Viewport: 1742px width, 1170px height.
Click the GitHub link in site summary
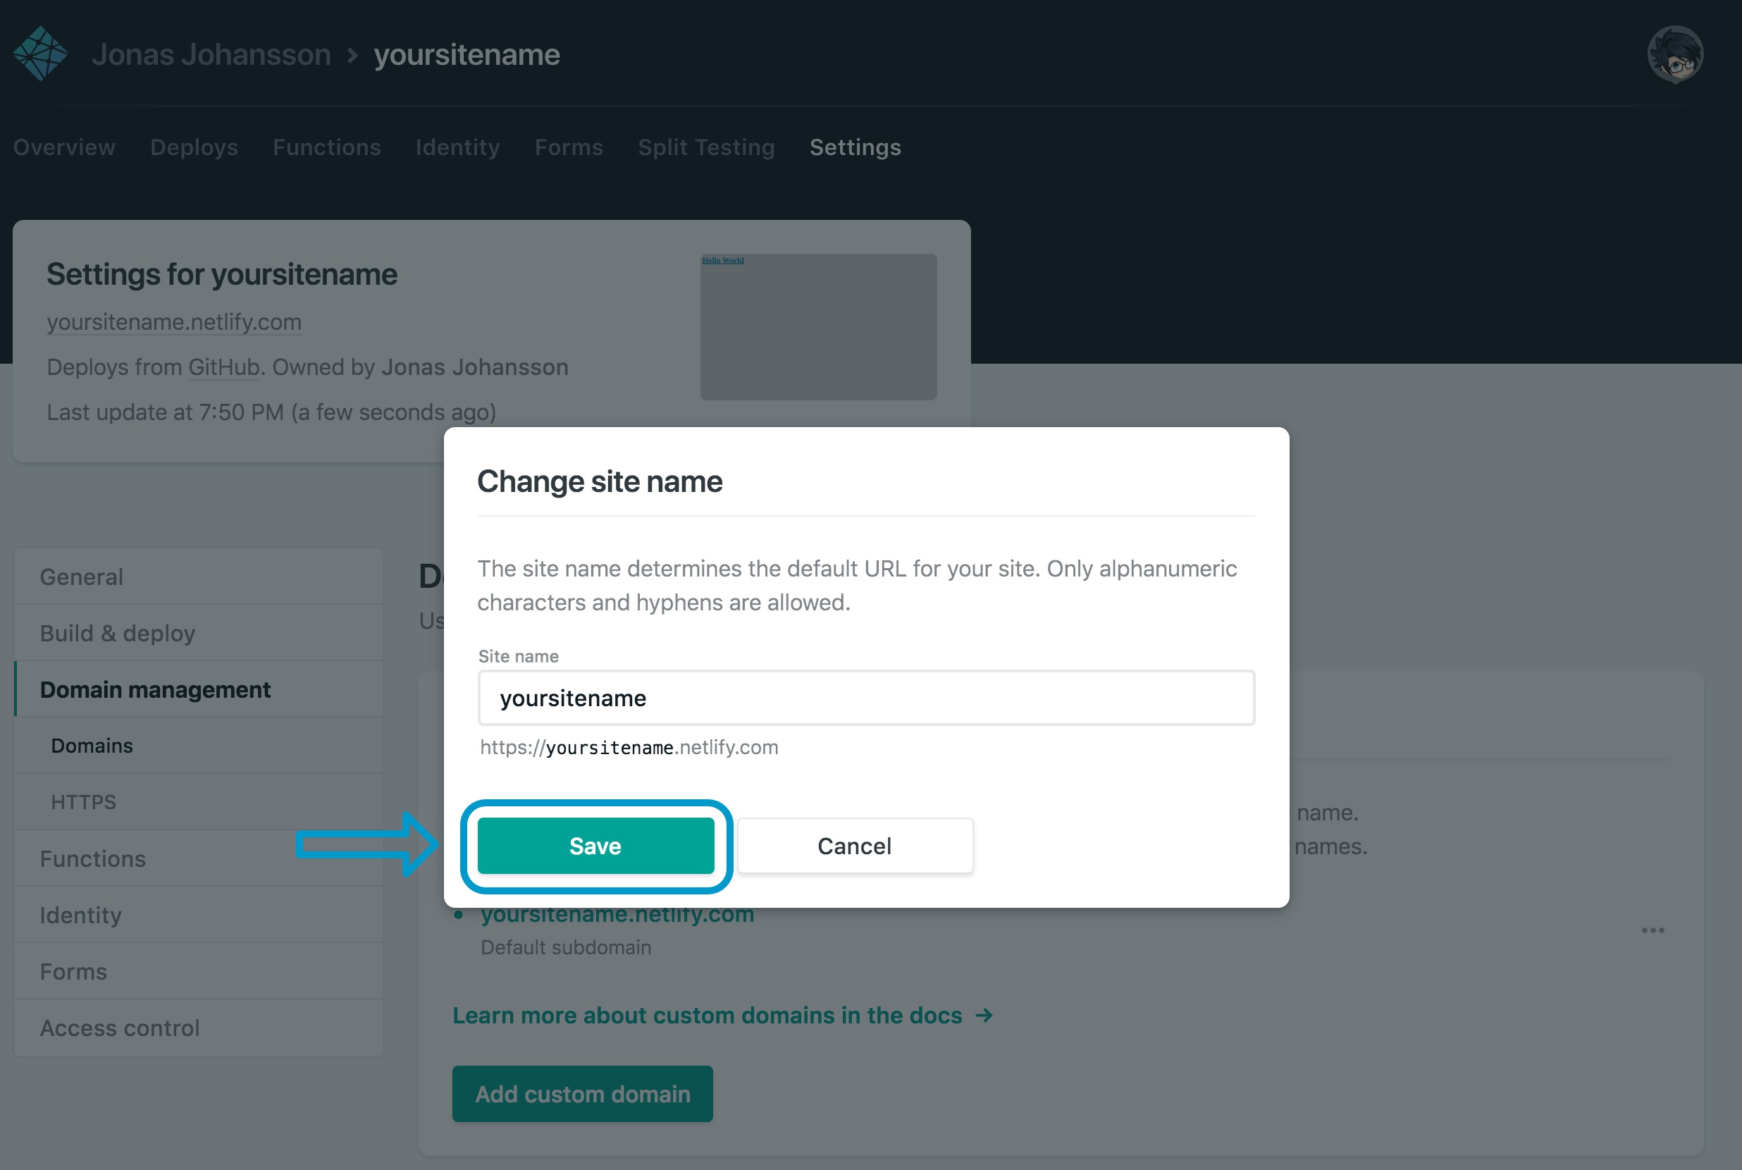pyautogui.click(x=224, y=367)
